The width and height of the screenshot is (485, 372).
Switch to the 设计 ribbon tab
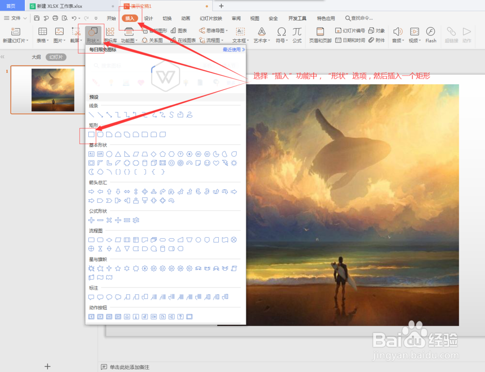click(148, 18)
